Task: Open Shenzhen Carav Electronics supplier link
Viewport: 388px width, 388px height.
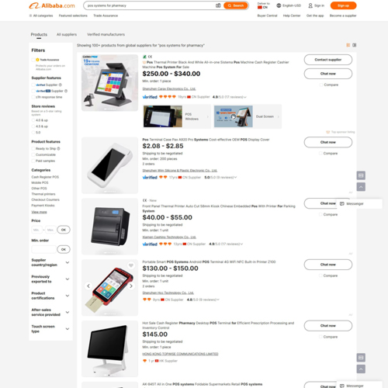Action: (169, 88)
